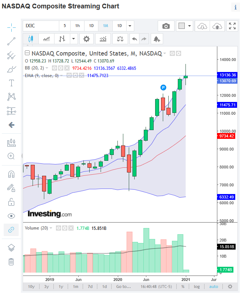Switch to the 1h timeframe
The width and height of the screenshot is (240, 296).
coord(77,26)
